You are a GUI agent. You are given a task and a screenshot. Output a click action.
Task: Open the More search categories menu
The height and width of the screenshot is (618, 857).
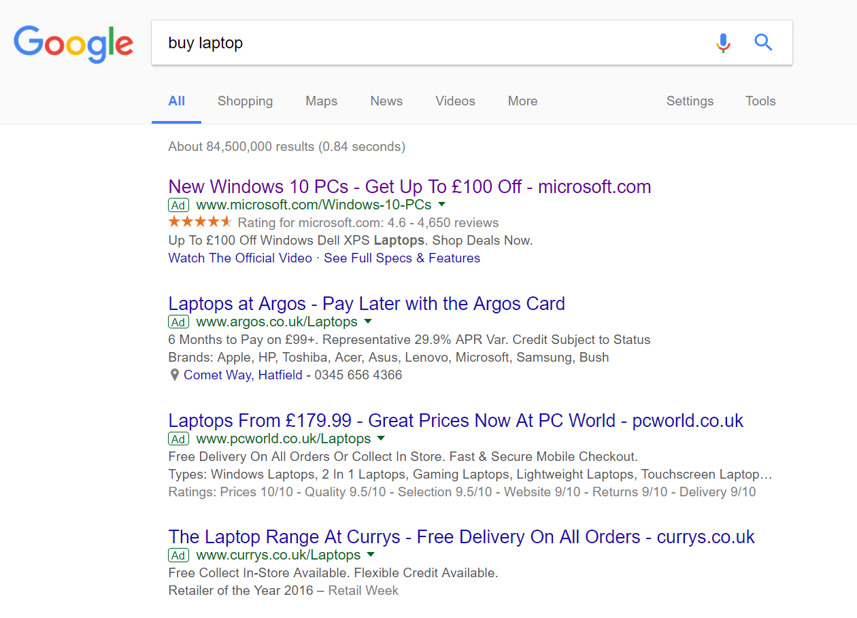(x=522, y=101)
